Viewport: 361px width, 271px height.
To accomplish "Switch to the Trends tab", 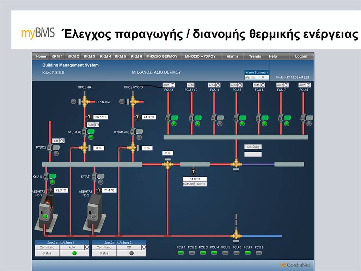I will pos(255,56).
